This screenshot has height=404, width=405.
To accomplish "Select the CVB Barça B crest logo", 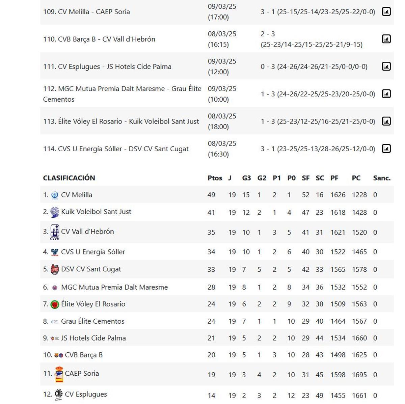I will click(x=56, y=355).
